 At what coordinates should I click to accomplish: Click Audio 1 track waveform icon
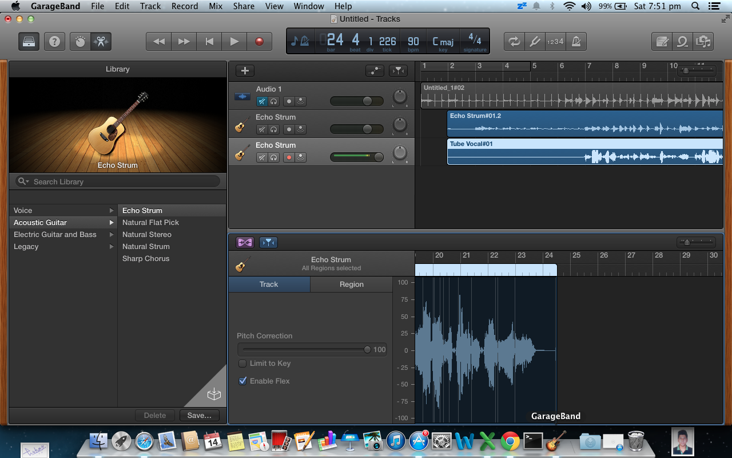pos(242,96)
